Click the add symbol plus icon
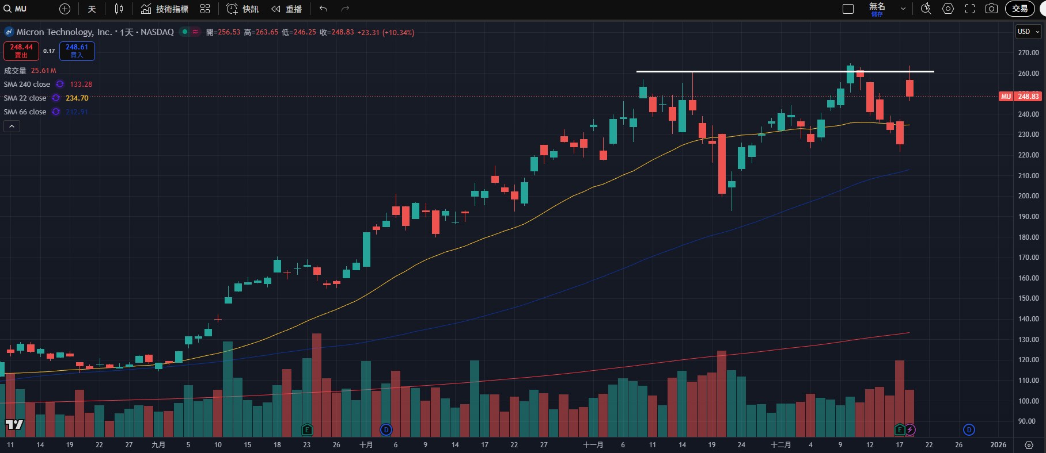 click(65, 9)
